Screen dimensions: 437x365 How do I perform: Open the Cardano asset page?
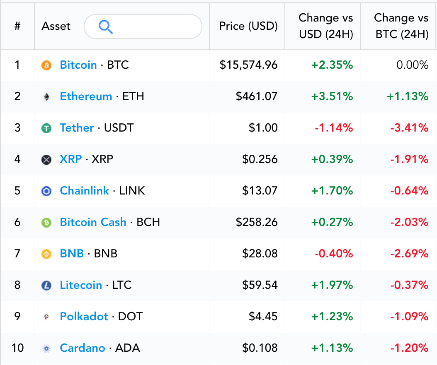(83, 348)
